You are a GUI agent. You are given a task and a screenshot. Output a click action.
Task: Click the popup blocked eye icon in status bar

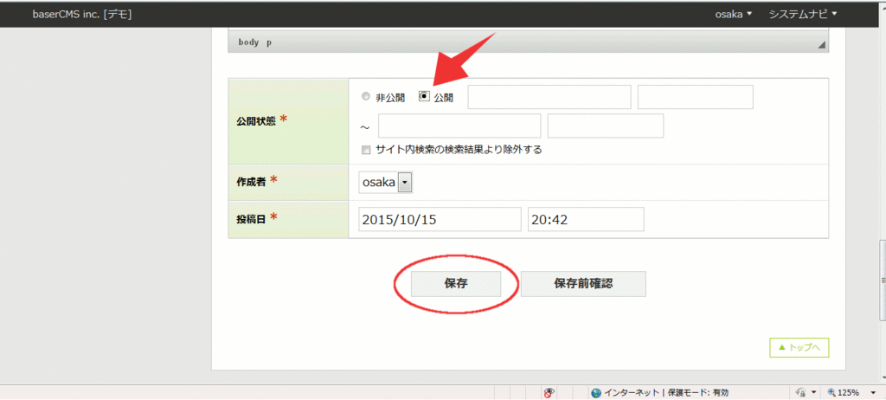[x=548, y=393]
